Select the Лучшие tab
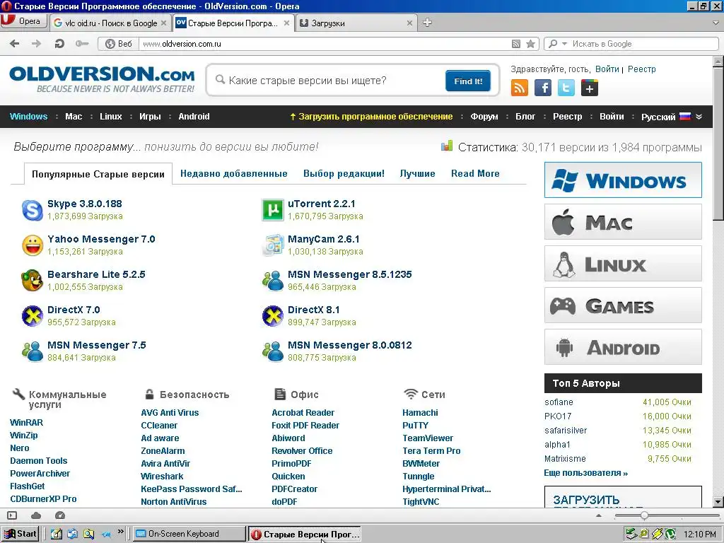The width and height of the screenshot is (724, 543). click(417, 174)
